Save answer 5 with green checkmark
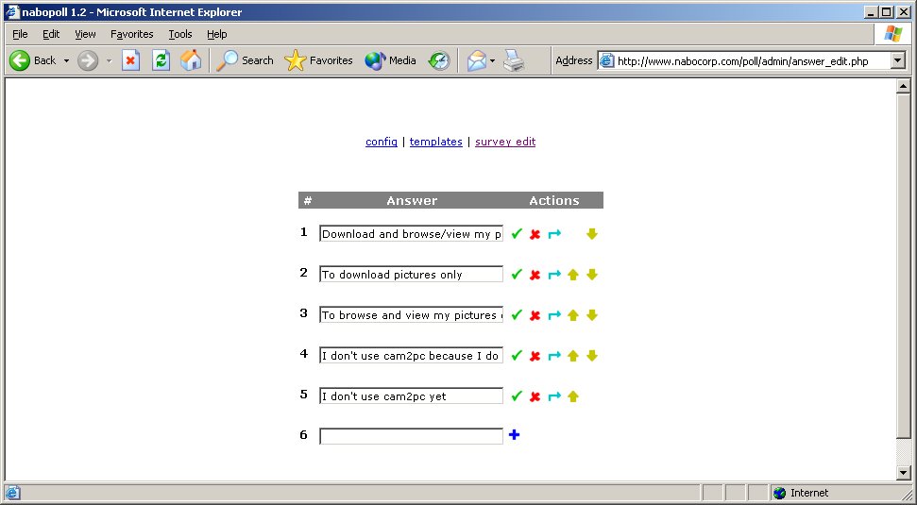 point(517,396)
